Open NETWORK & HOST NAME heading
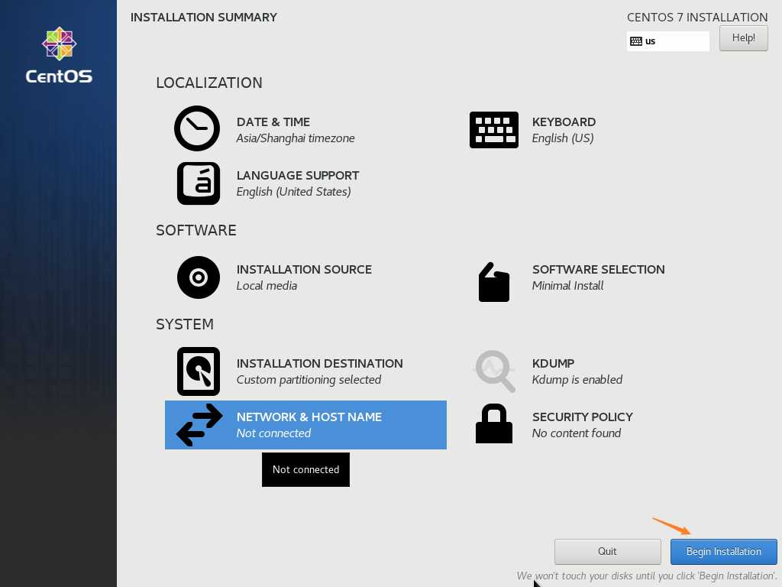The height and width of the screenshot is (587, 782). pos(309,417)
